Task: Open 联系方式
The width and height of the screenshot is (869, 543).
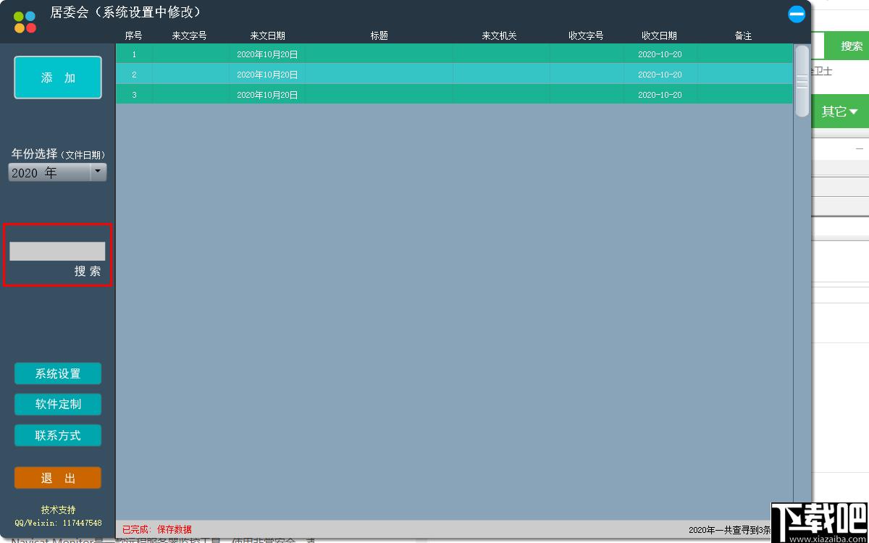Action: click(58, 435)
